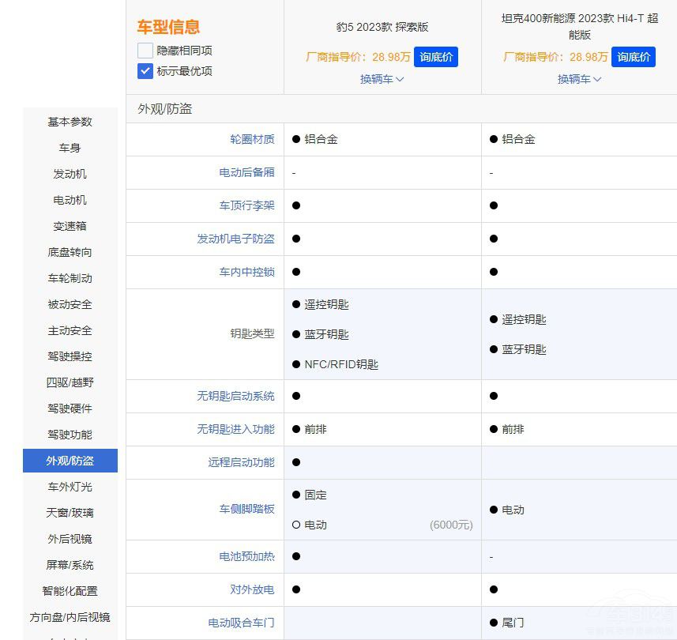The height and width of the screenshot is (640, 677).
Task: Check the 隐藏相同项 checkbox
Action: click(144, 50)
